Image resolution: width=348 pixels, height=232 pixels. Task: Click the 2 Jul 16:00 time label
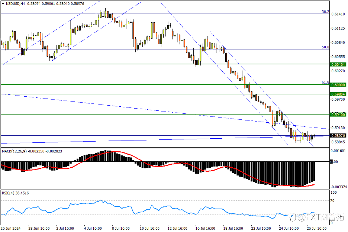(65, 228)
